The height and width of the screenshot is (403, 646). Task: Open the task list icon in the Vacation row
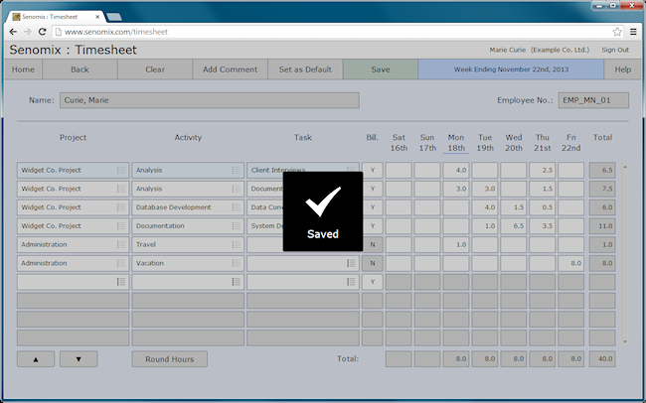(x=351, y=263)
